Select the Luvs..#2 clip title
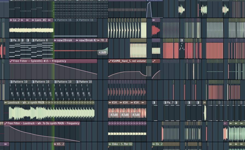 tap(41, 20)
